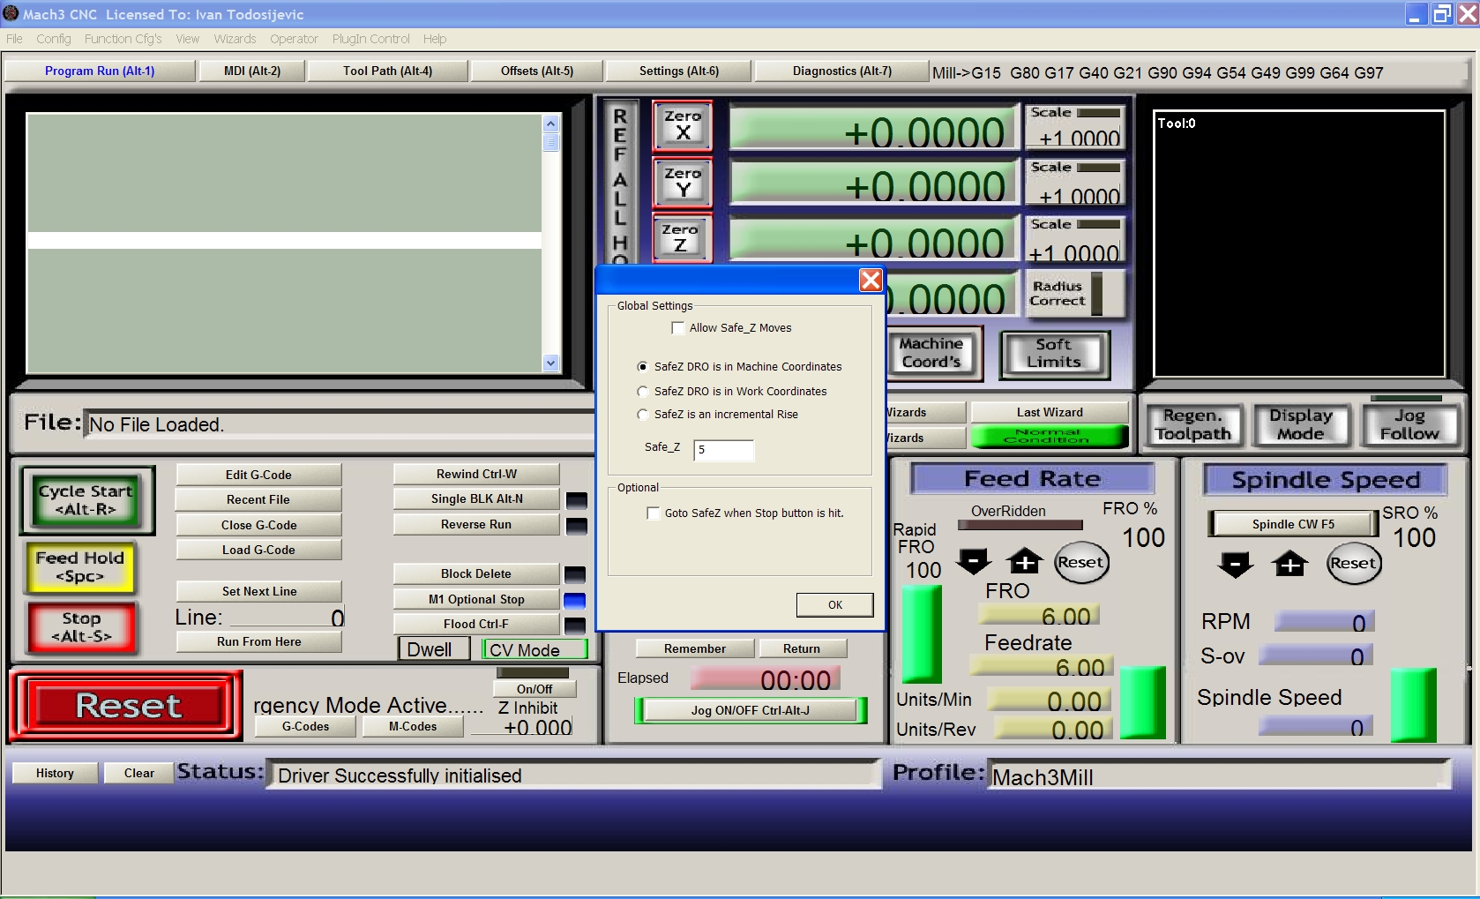The image size is (1480, 899).
Task: Switch to the MDI (Alt-2) tab
Action: 252,71
